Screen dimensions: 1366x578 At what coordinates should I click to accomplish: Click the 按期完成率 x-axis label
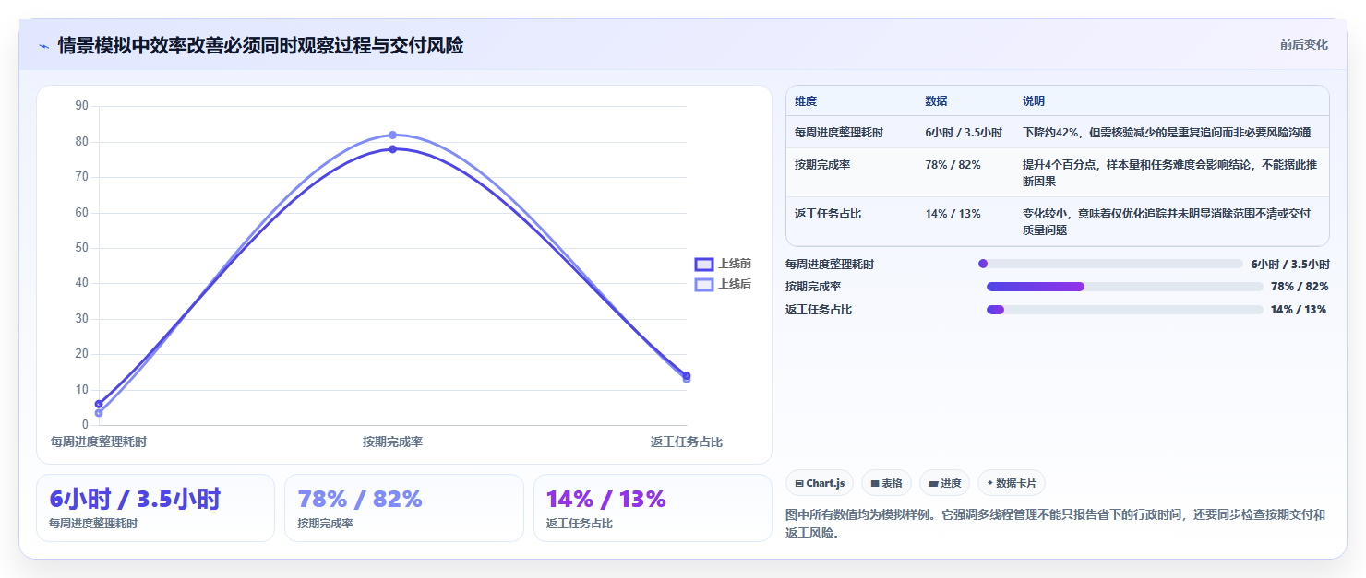[392, 442]
